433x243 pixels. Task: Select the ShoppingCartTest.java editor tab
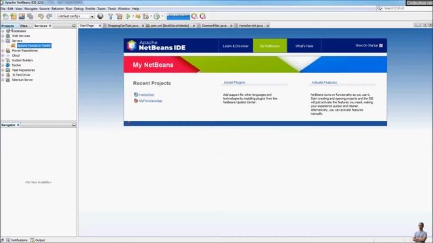click(123, 26)
